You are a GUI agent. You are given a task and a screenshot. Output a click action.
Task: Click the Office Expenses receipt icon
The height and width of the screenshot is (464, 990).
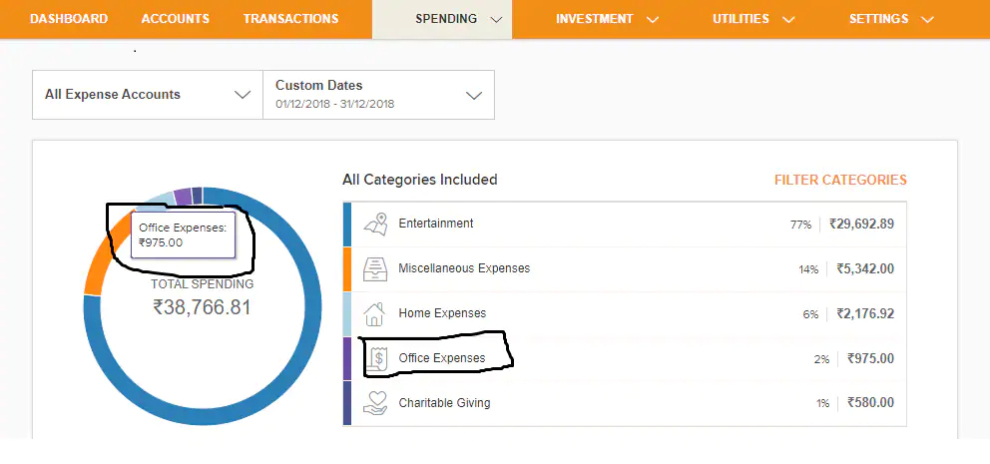click(376, 358)
